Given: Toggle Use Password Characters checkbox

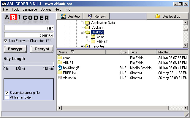Looking at the screenshot, I should [x=5, y=41].
